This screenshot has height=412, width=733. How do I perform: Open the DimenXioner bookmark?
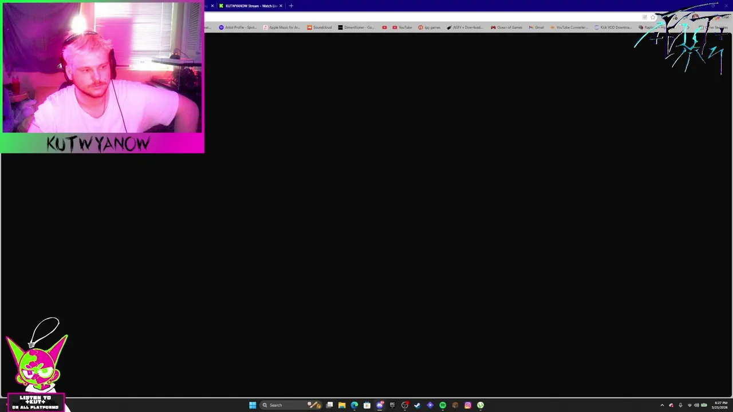pos(356,27)
